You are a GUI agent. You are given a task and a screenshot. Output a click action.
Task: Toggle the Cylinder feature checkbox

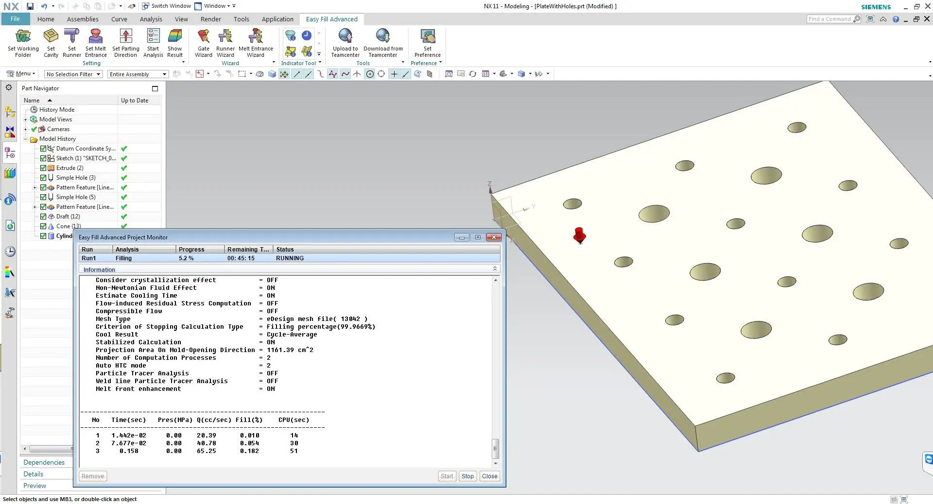pos(43,236)
